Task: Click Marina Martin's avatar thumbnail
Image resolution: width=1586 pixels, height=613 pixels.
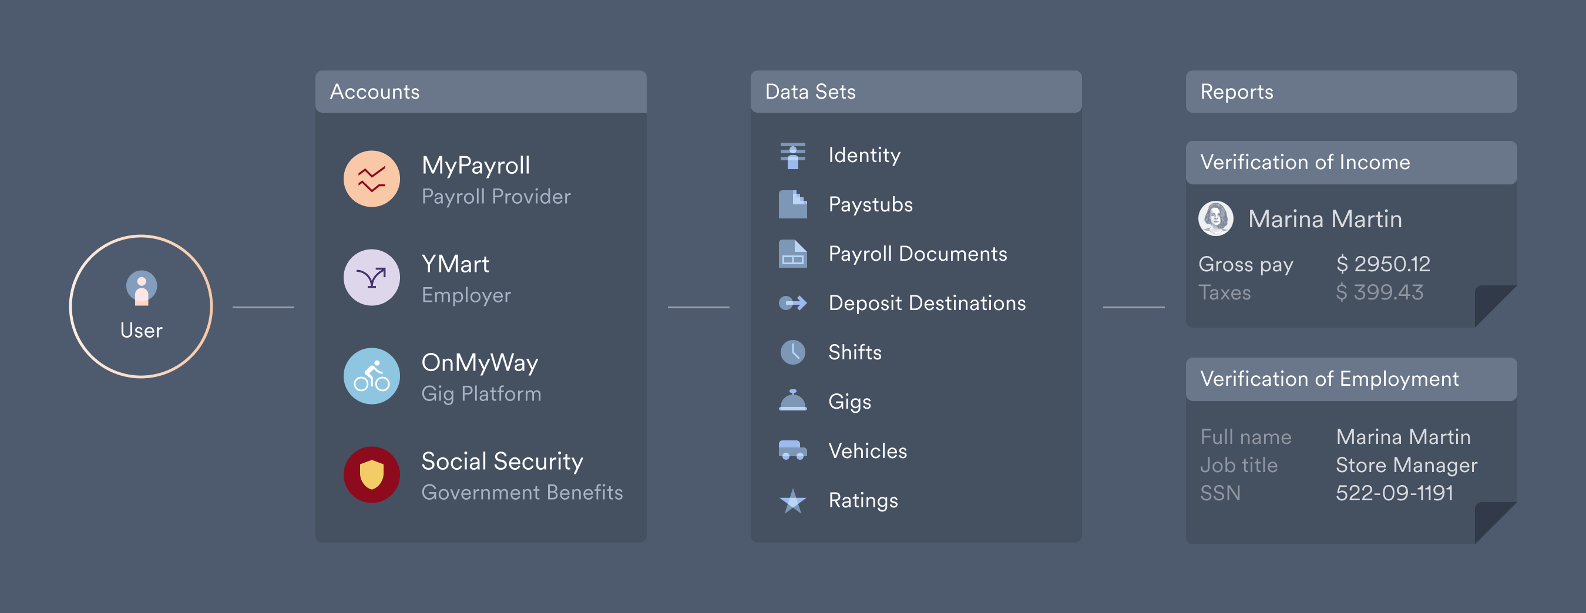Action: pos(1215,218)
